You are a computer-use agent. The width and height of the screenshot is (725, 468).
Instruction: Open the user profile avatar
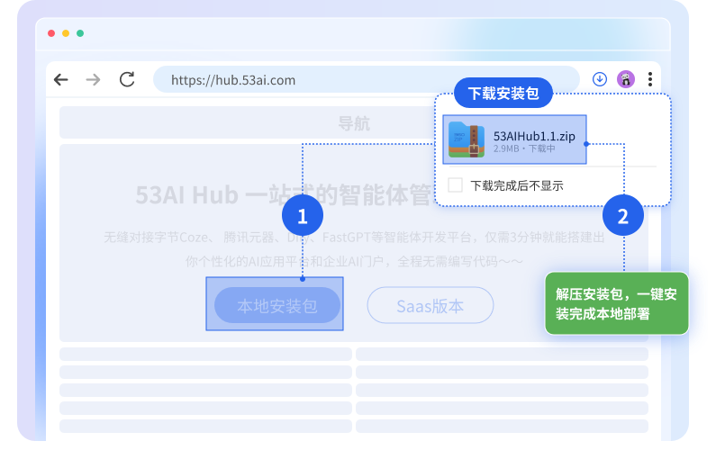626,79
